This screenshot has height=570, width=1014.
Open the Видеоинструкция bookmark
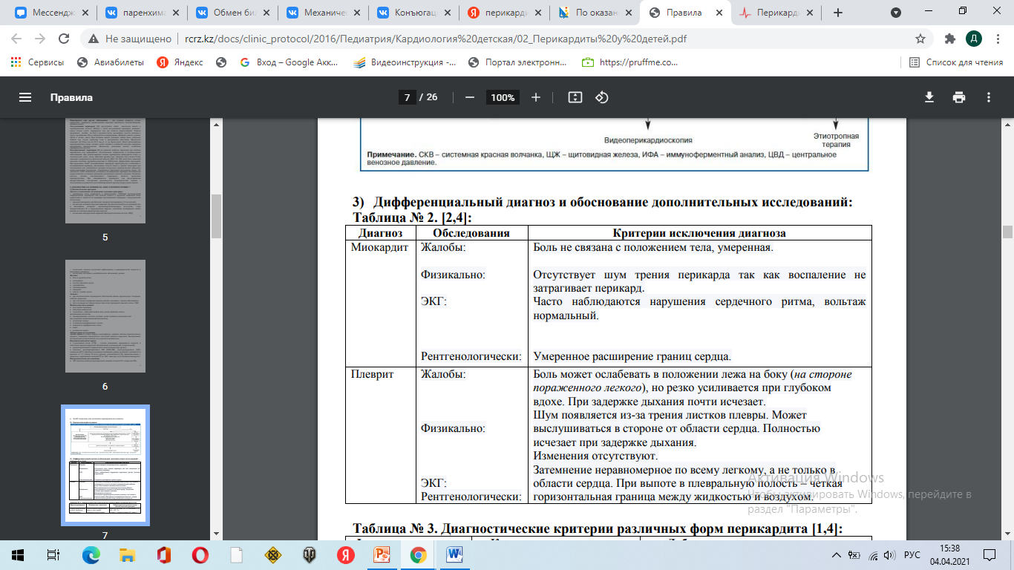(x=405, y=62)
